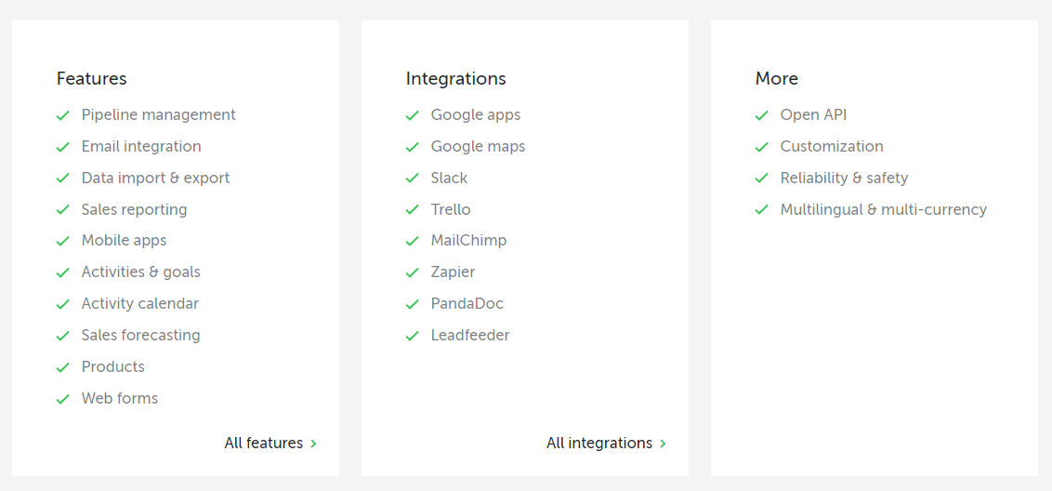Click the checkmark beside Pipeline management
This screenshot has height=491, width=1052.
tap(63, 115)
